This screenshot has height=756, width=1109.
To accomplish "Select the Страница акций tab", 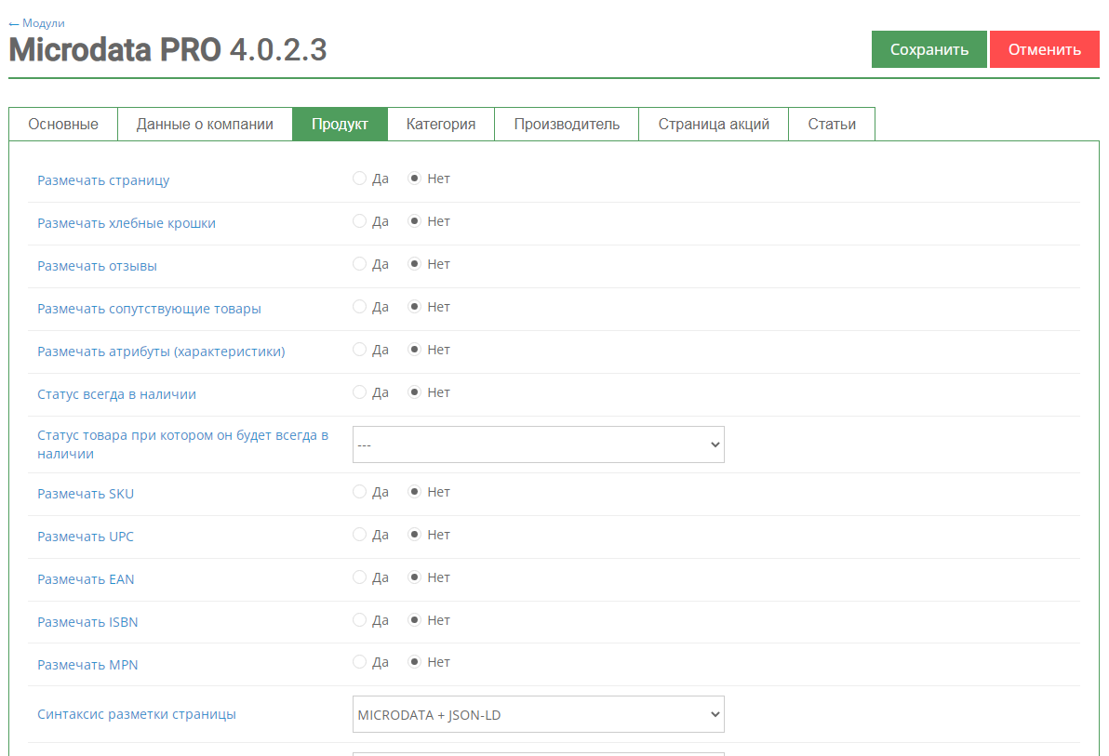I will point(714,124).
